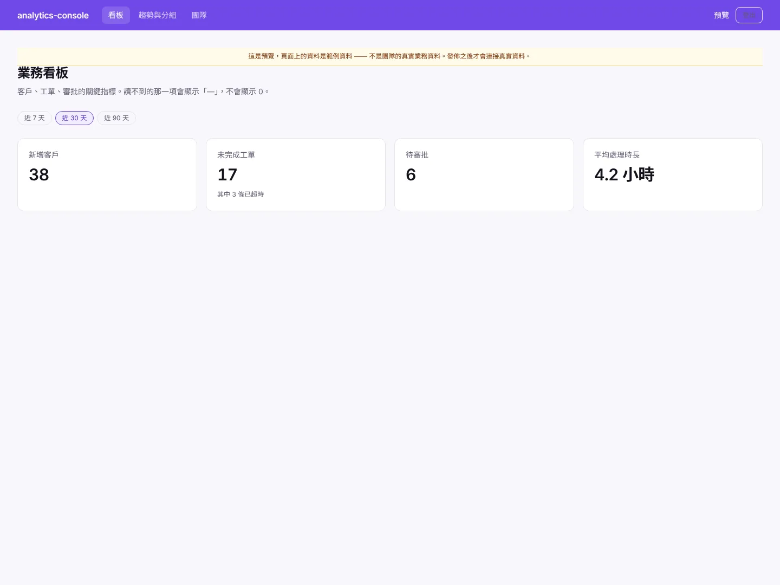780x585 pixels.
Task: Click the 待審批 card label
Action: pos(417,155)
